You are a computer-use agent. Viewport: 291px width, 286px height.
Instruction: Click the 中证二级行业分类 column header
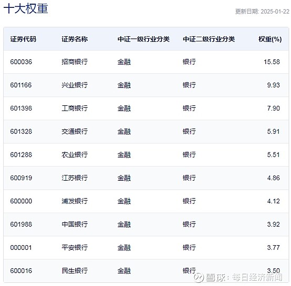[x=209, y=39]
